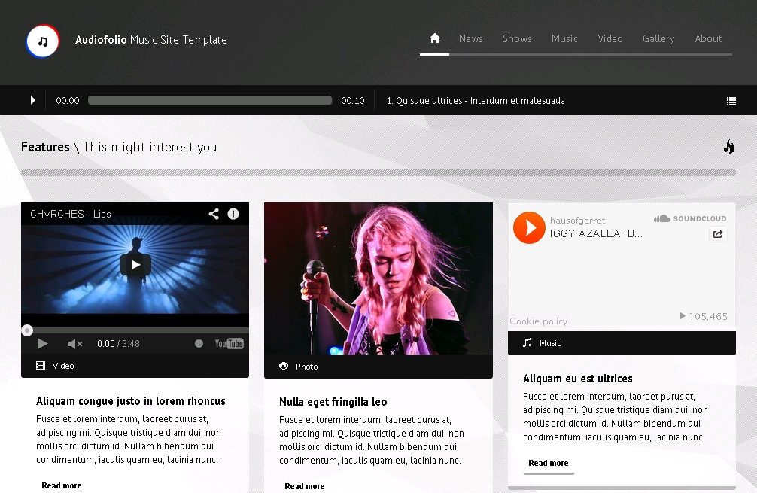Screen dimensions: 757x493
Task: Click the Audiofolio music note logo
Action: (43, 41)
